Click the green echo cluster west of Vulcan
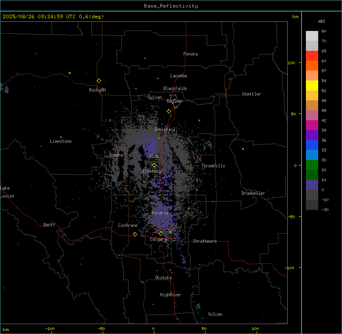Image resolution: width=342 pixels, height=334 pixels. tap(198, 306)
